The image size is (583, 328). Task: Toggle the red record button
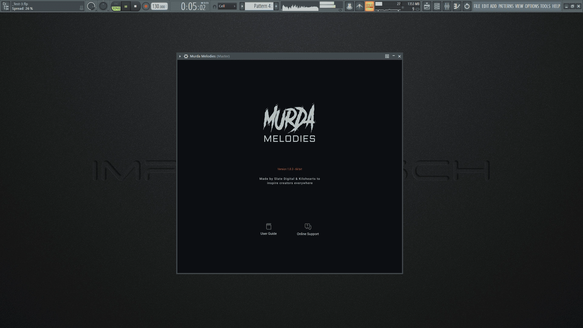click(146, 6)
